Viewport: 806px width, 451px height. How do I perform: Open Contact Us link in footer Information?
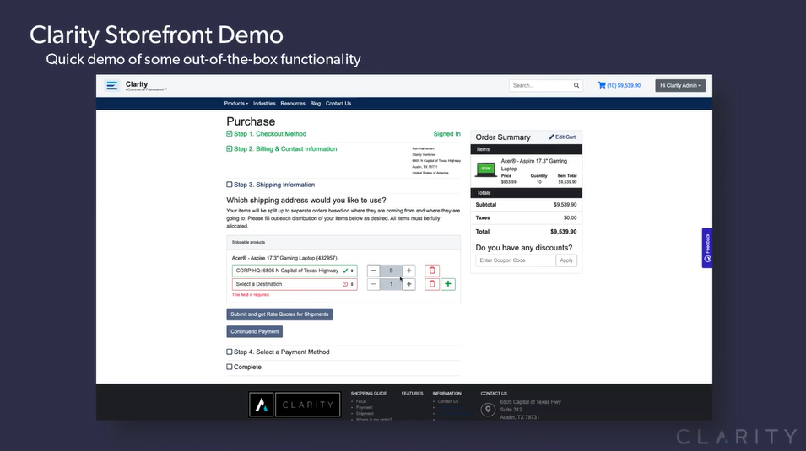pyautogui.click(x=448, y=402)
